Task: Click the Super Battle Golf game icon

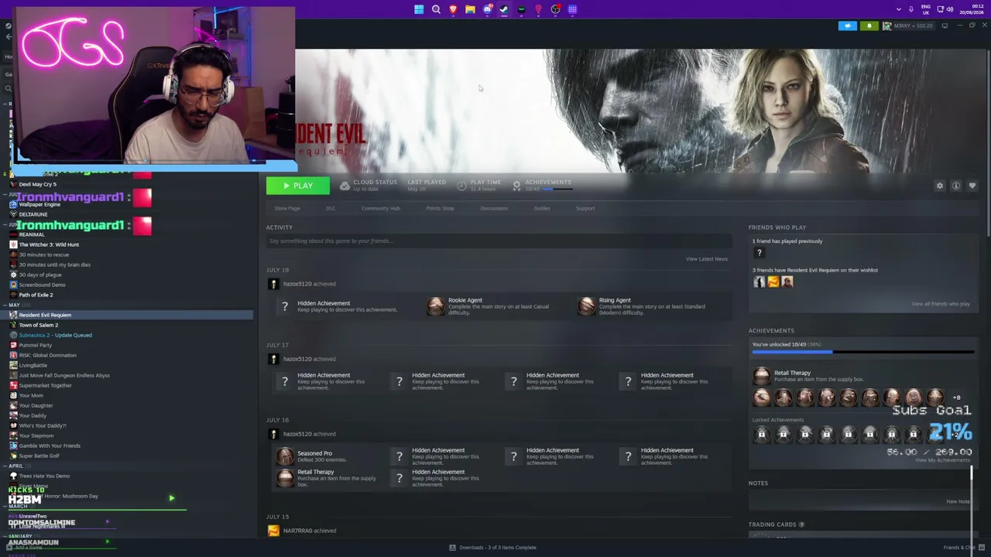Action: (x=13, y=456)
